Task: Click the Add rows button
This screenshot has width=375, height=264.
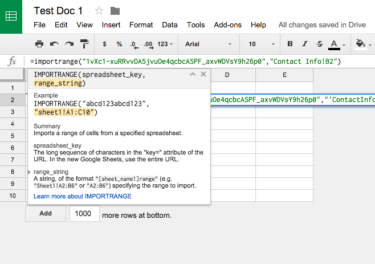Action: 46,213
